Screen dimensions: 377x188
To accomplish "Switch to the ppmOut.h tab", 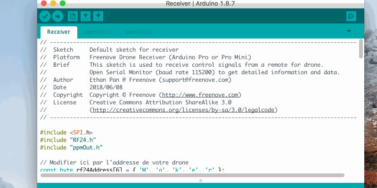I will (139, 32).
